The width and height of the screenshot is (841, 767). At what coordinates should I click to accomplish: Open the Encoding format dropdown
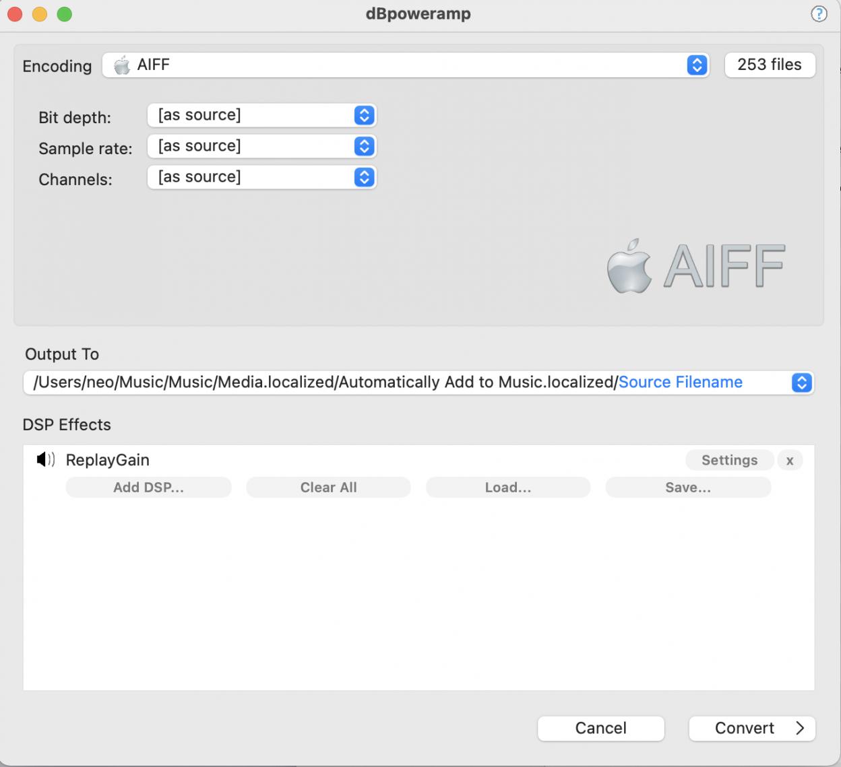(697, 65)
